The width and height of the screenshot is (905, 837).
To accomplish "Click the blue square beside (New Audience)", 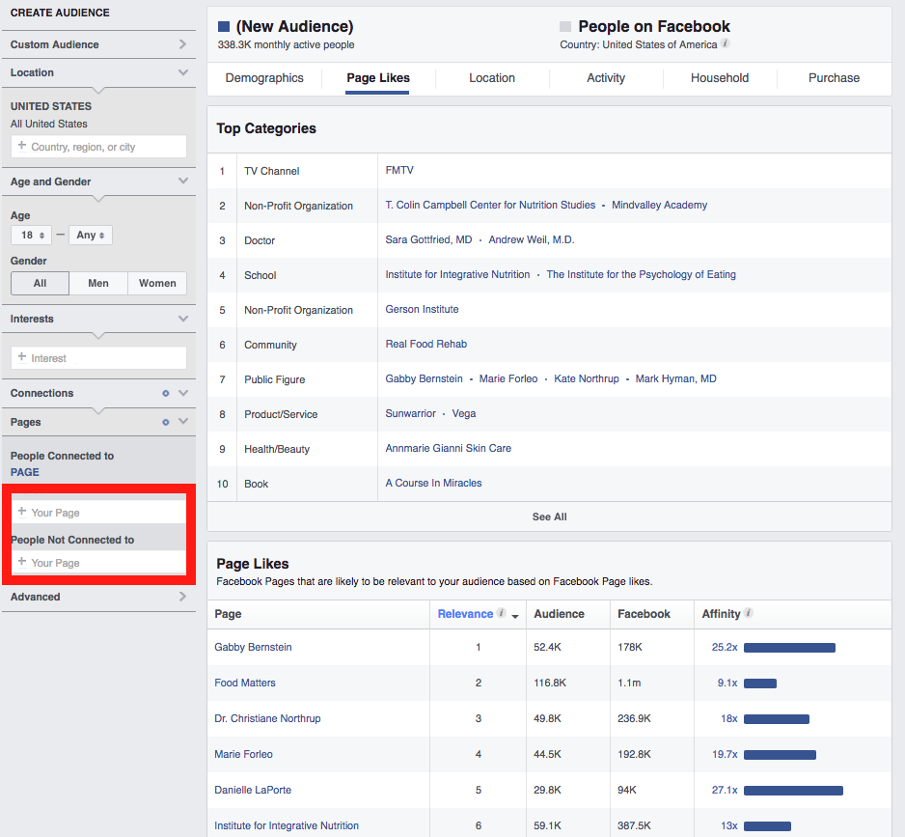I will pos(222,26).
